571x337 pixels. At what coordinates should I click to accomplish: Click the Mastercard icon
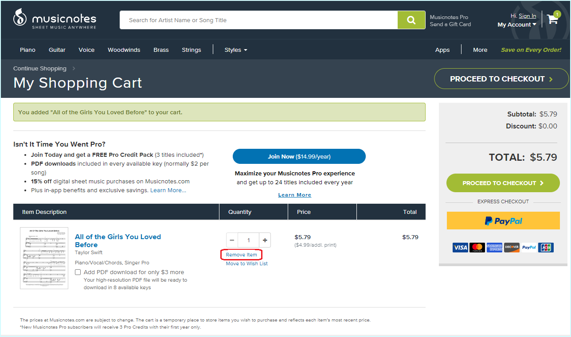[x=477, y=247]
